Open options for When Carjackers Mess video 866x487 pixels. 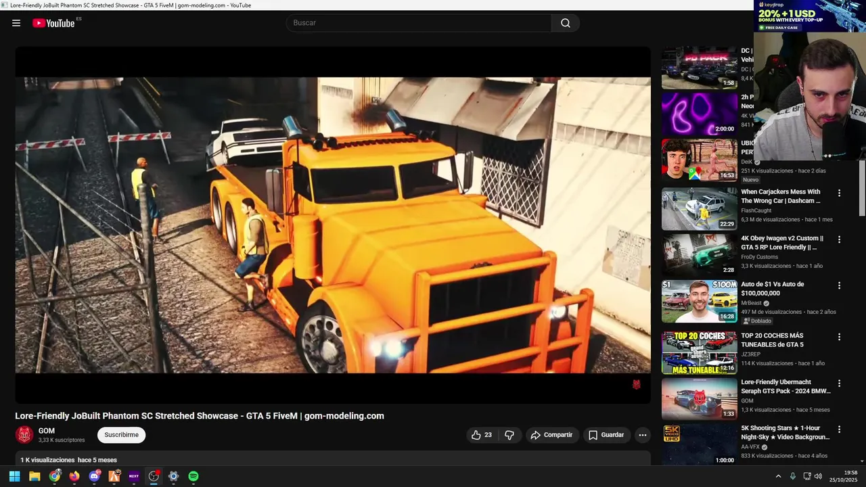[x=839, y=193]
